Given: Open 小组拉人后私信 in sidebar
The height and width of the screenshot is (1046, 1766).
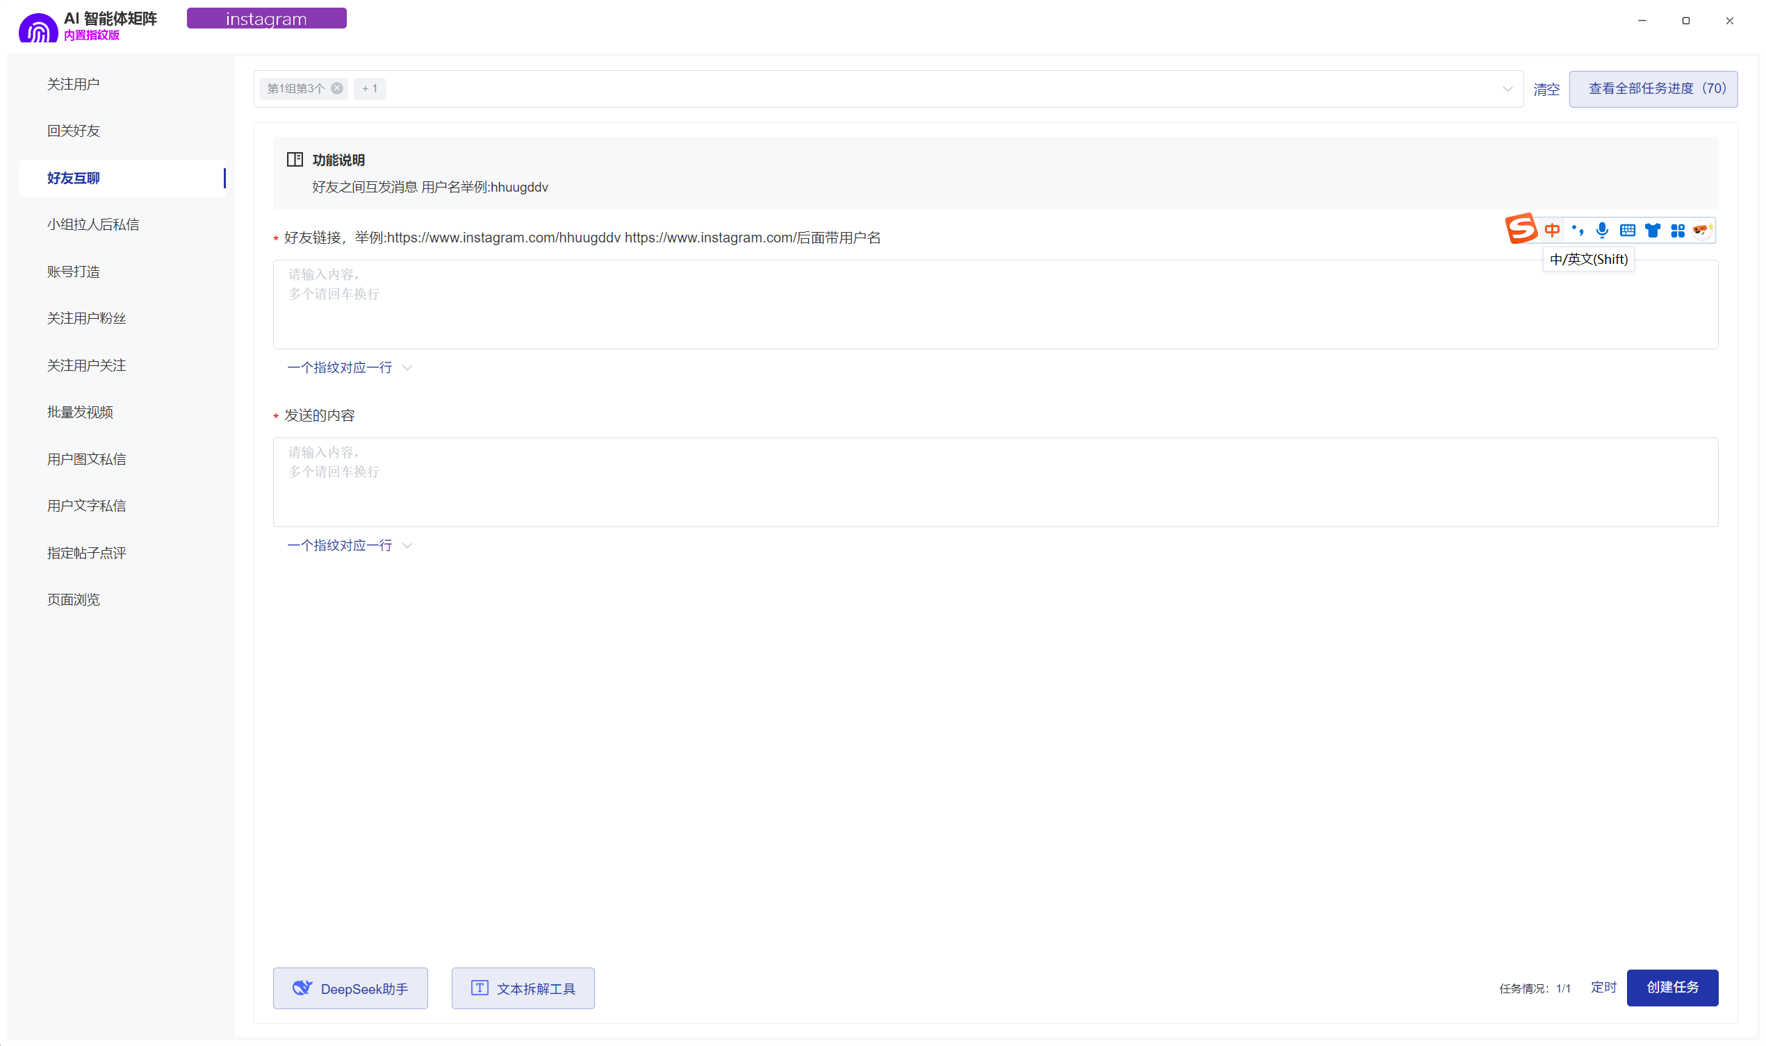Looking at the screenshot, I should tap(93, 224).
